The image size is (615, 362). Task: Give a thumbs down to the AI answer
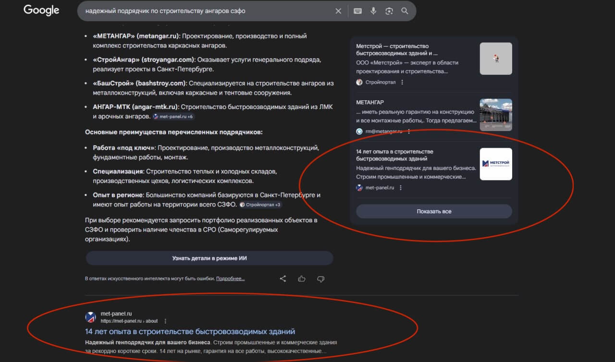coord(320,278)
